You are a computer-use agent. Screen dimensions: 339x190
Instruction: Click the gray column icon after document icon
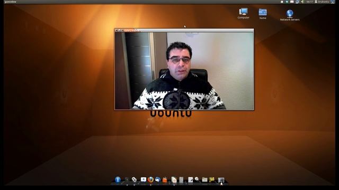point(181,179)
